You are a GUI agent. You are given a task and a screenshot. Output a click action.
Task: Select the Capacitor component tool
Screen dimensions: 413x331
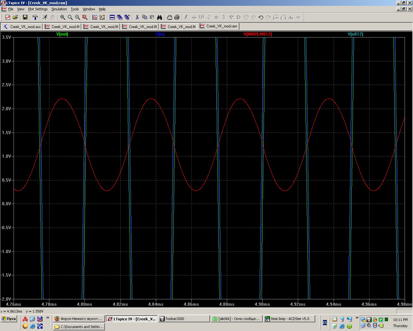(217, 17)
